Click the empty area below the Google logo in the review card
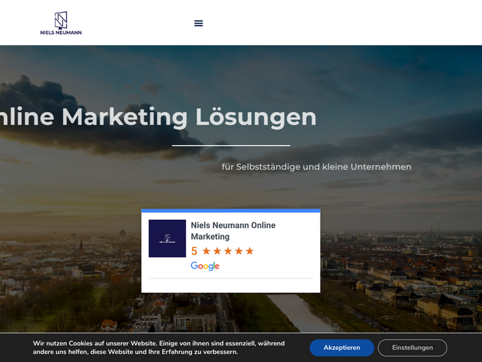Image resolution: width=482 pixels, height=362 pixels. 231,285
